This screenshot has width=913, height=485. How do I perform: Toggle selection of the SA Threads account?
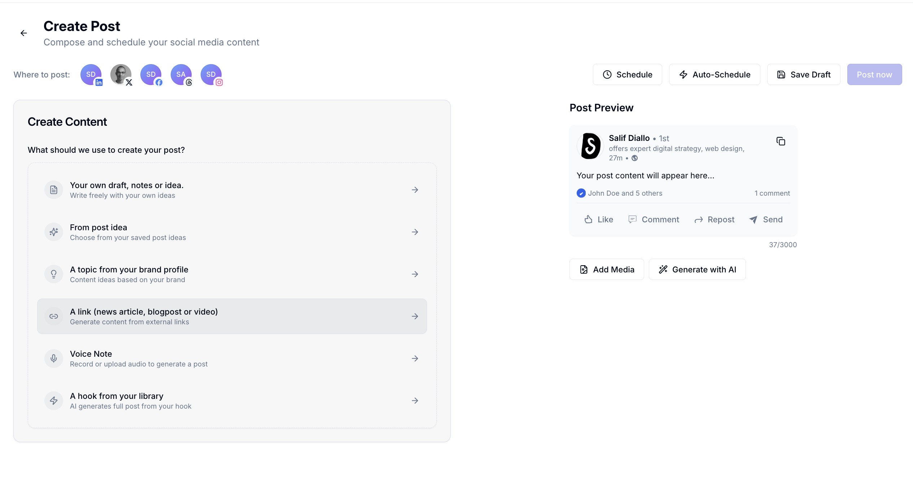point(181,75)
